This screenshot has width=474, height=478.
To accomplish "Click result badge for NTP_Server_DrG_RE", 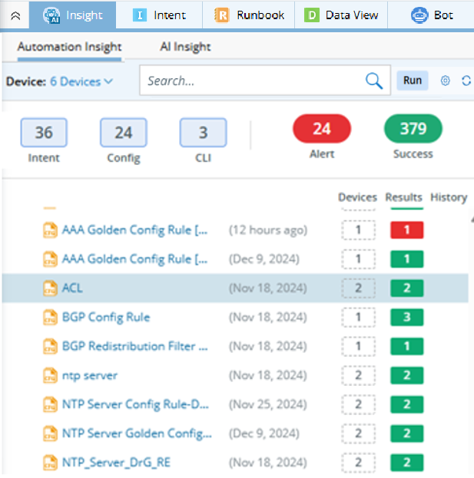I will (x=407, y=463).
